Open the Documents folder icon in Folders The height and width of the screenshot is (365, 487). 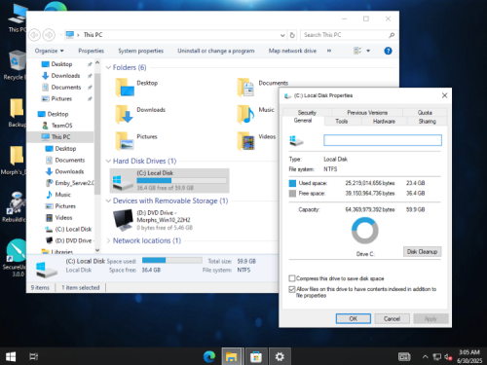point(246,88)
